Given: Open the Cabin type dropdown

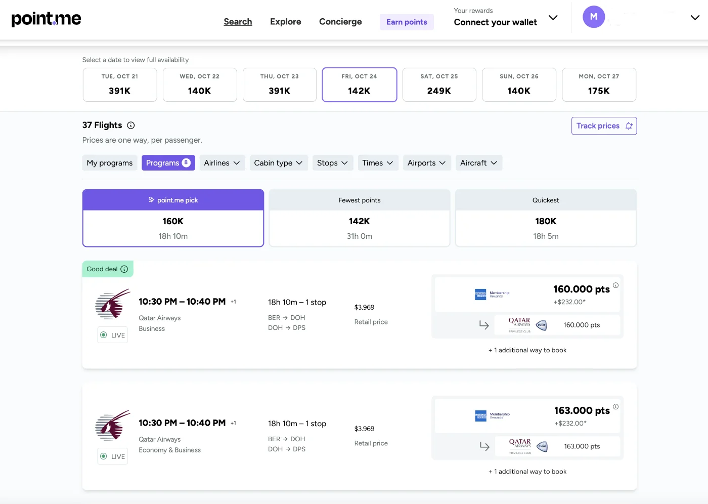Looking at the screenshot, I should [278, 163].
